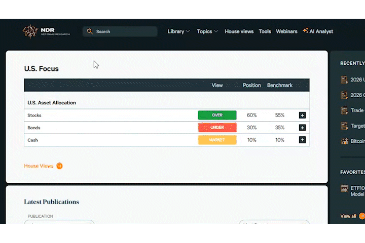Click the icon beside the Bitcoin item
This screenshot has height=243, width=365.
point(344,141)
